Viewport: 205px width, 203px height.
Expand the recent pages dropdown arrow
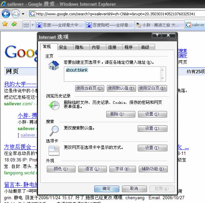(x=23, y=14)
